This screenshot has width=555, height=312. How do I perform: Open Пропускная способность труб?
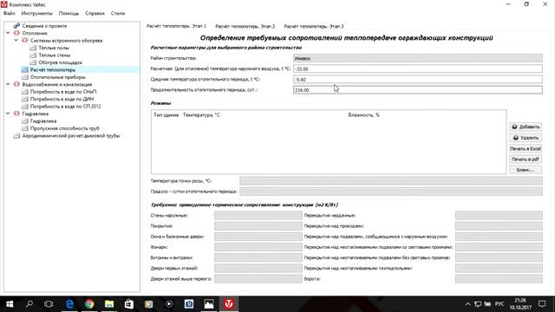point(65,128)
